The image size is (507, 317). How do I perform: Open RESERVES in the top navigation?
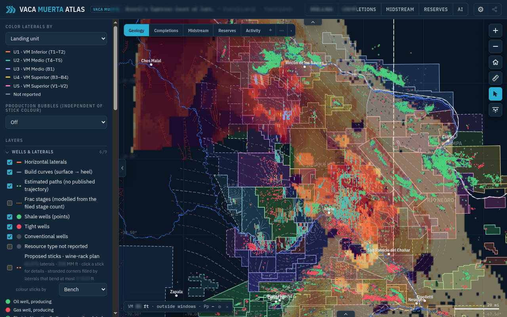[x=436, y=10]
